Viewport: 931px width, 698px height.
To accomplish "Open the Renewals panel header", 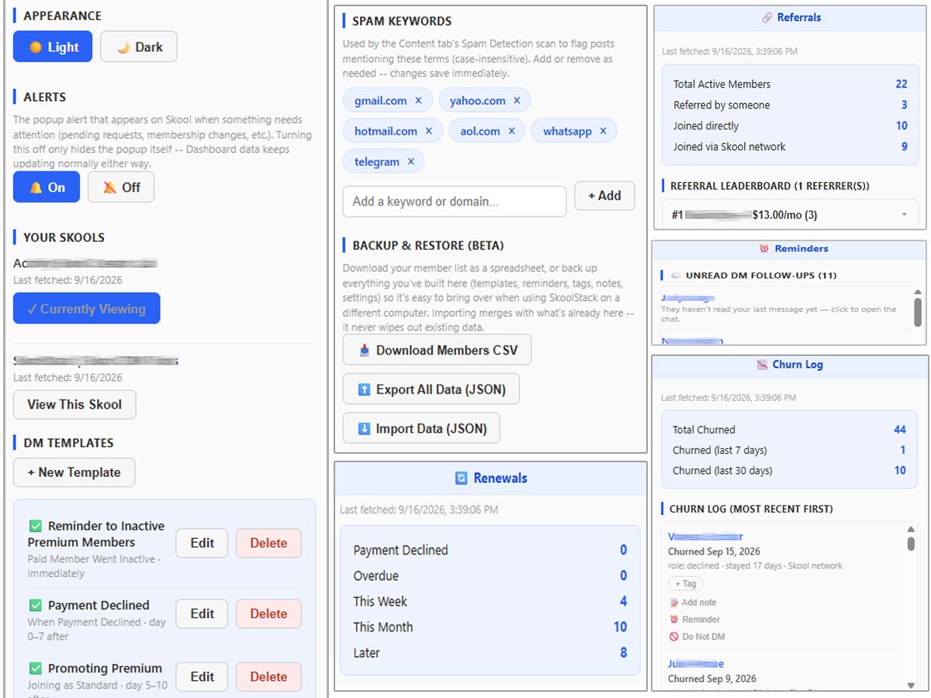I will pos(491,479).
